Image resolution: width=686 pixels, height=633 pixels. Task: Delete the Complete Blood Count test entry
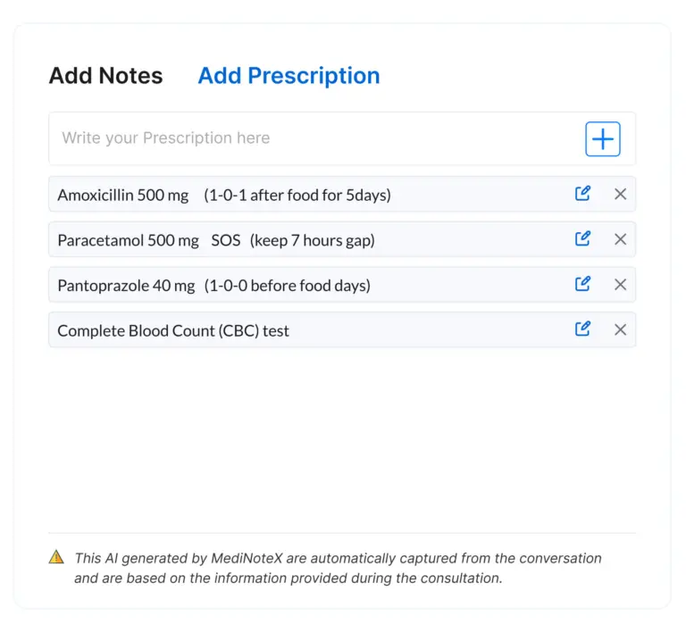(620, 329)
